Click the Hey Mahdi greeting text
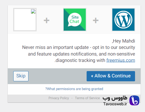Screen dimensions: 145x112 click(123, 41)
